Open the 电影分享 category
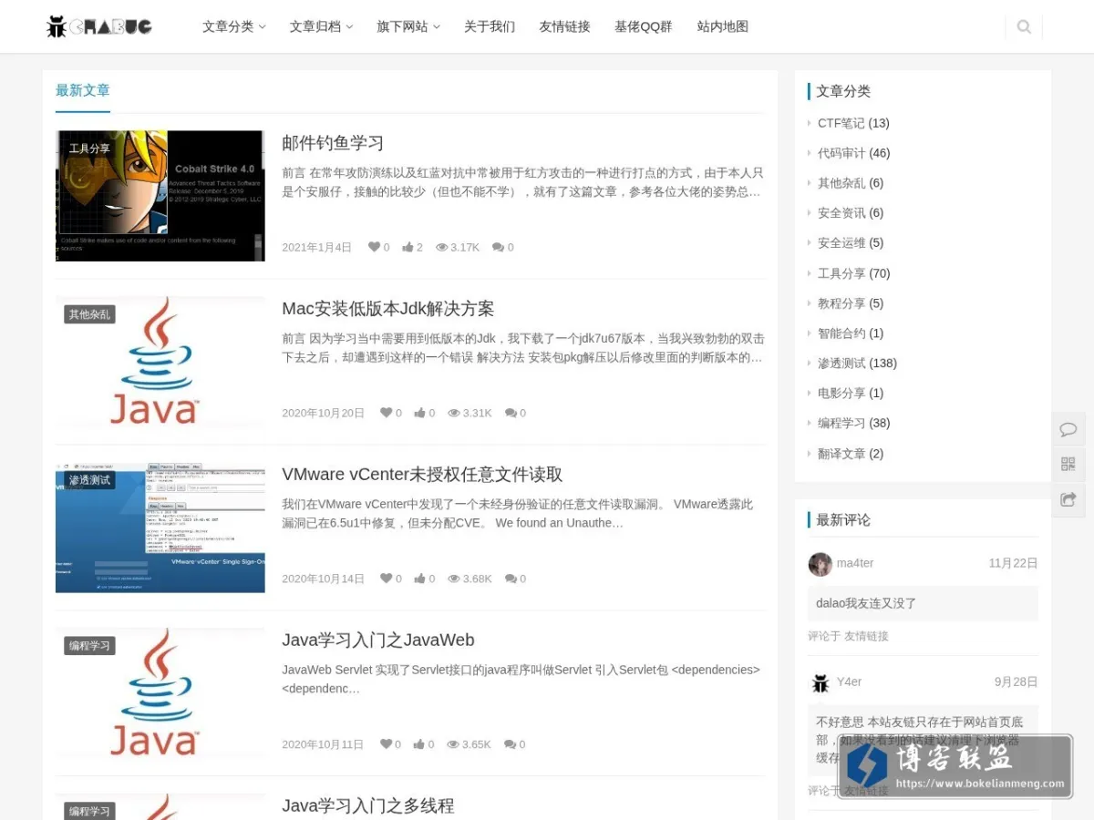Screen dimensions: 1094x820 pyautogui.click(x=841, y=393)
